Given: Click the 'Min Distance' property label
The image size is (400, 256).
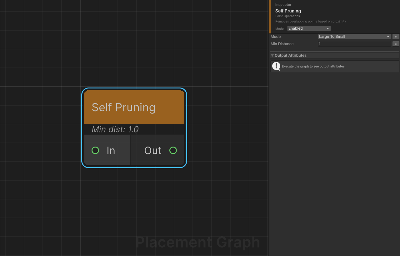Looking at the screenshot, I should [282, 44].
